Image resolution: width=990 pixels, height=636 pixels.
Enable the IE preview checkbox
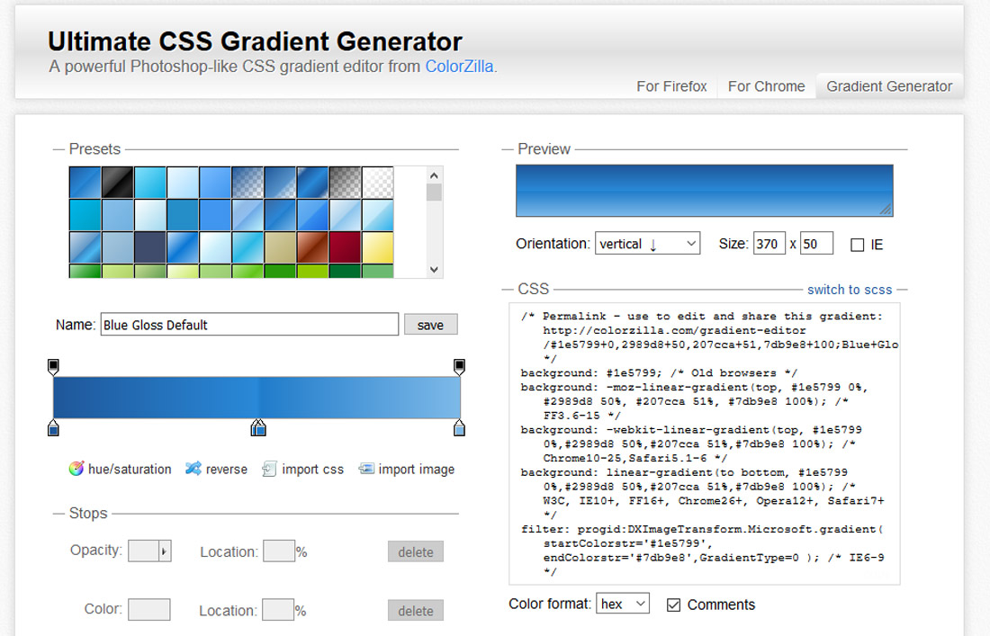pos(857,244)
